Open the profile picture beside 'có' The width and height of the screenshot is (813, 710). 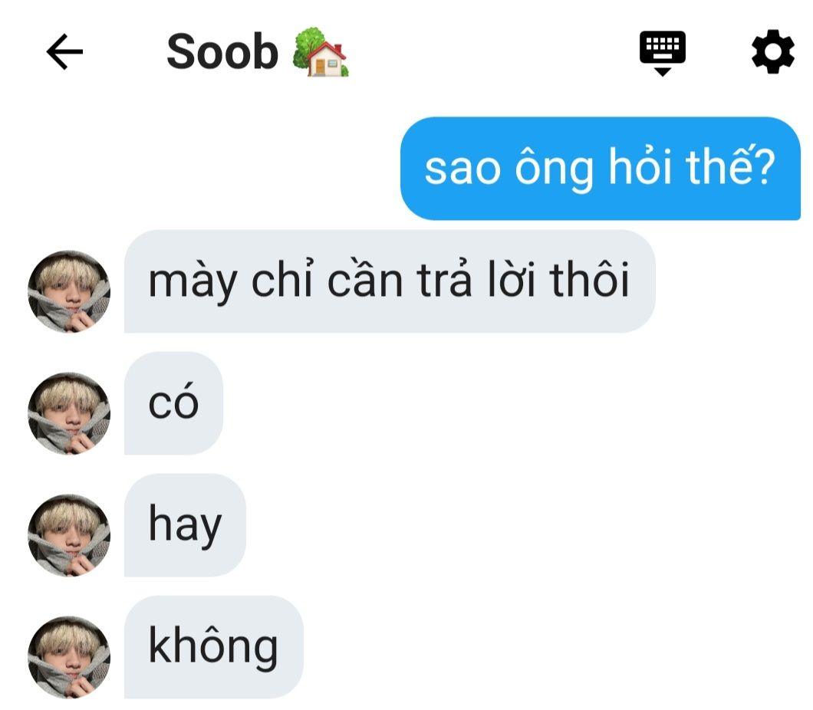(x=69, y=413)
